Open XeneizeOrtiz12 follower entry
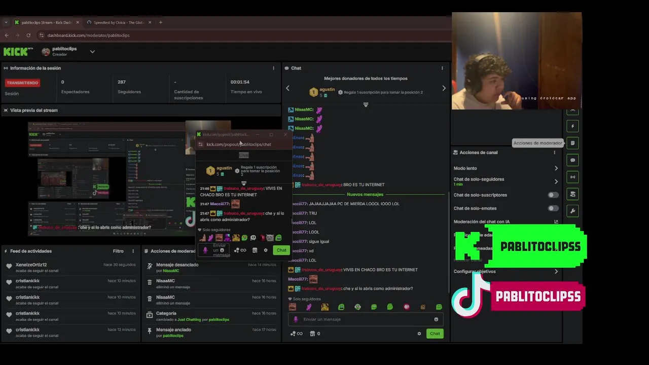This screenshot has width=649, height=365. pyautogui.click(x=71, y=267)
